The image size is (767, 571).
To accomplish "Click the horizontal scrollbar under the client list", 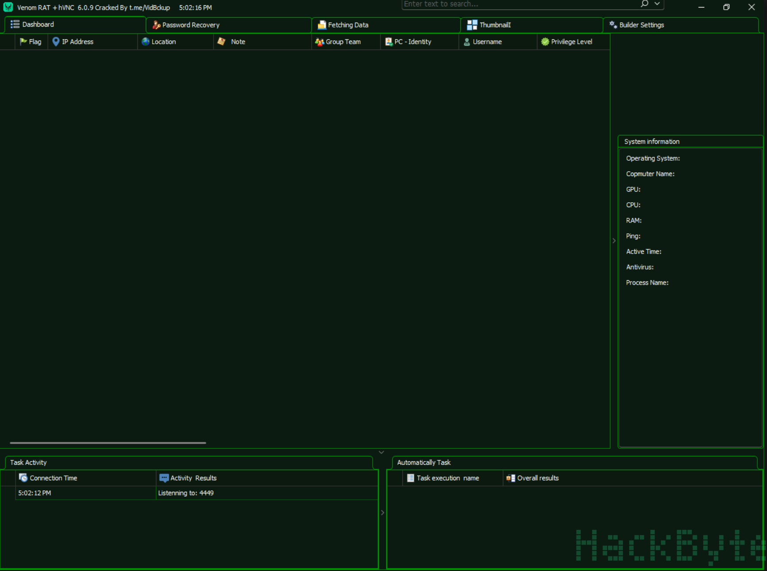I will tap(108, 443).
